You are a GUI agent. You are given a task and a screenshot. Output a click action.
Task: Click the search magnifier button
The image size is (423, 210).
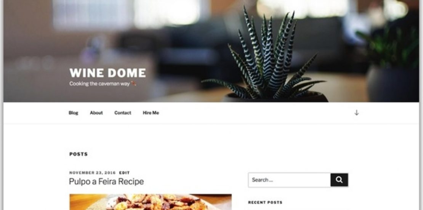click(339, 180)
